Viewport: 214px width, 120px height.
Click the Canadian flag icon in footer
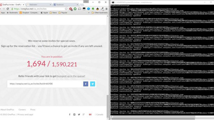[x=90, y=115]
